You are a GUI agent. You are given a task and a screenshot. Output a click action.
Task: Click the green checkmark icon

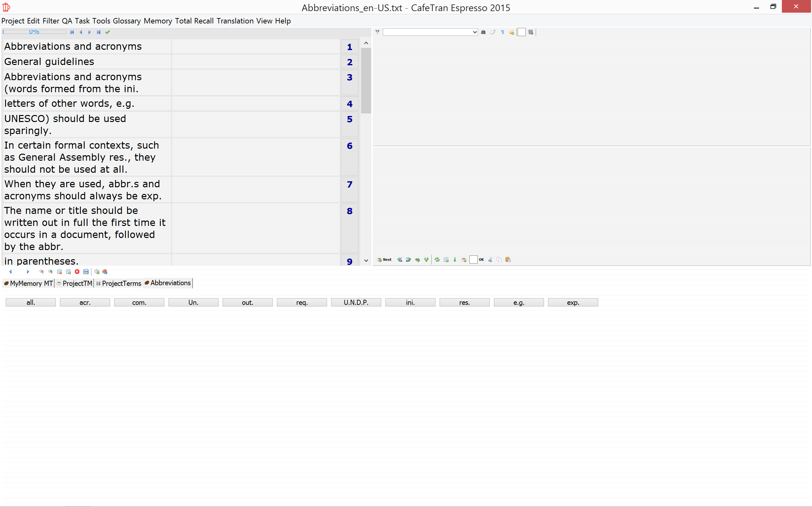[108, 32]
